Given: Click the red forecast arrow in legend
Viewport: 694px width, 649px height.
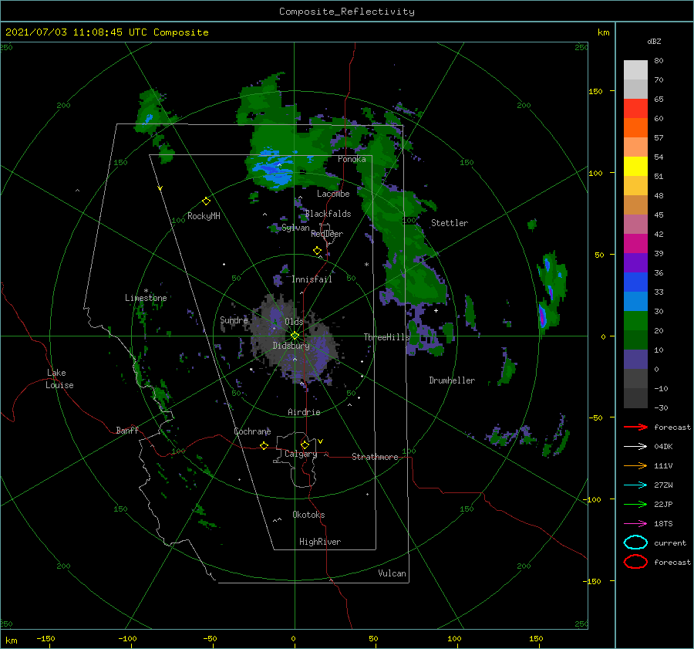Looking at the screenshot, I should 635,427.
